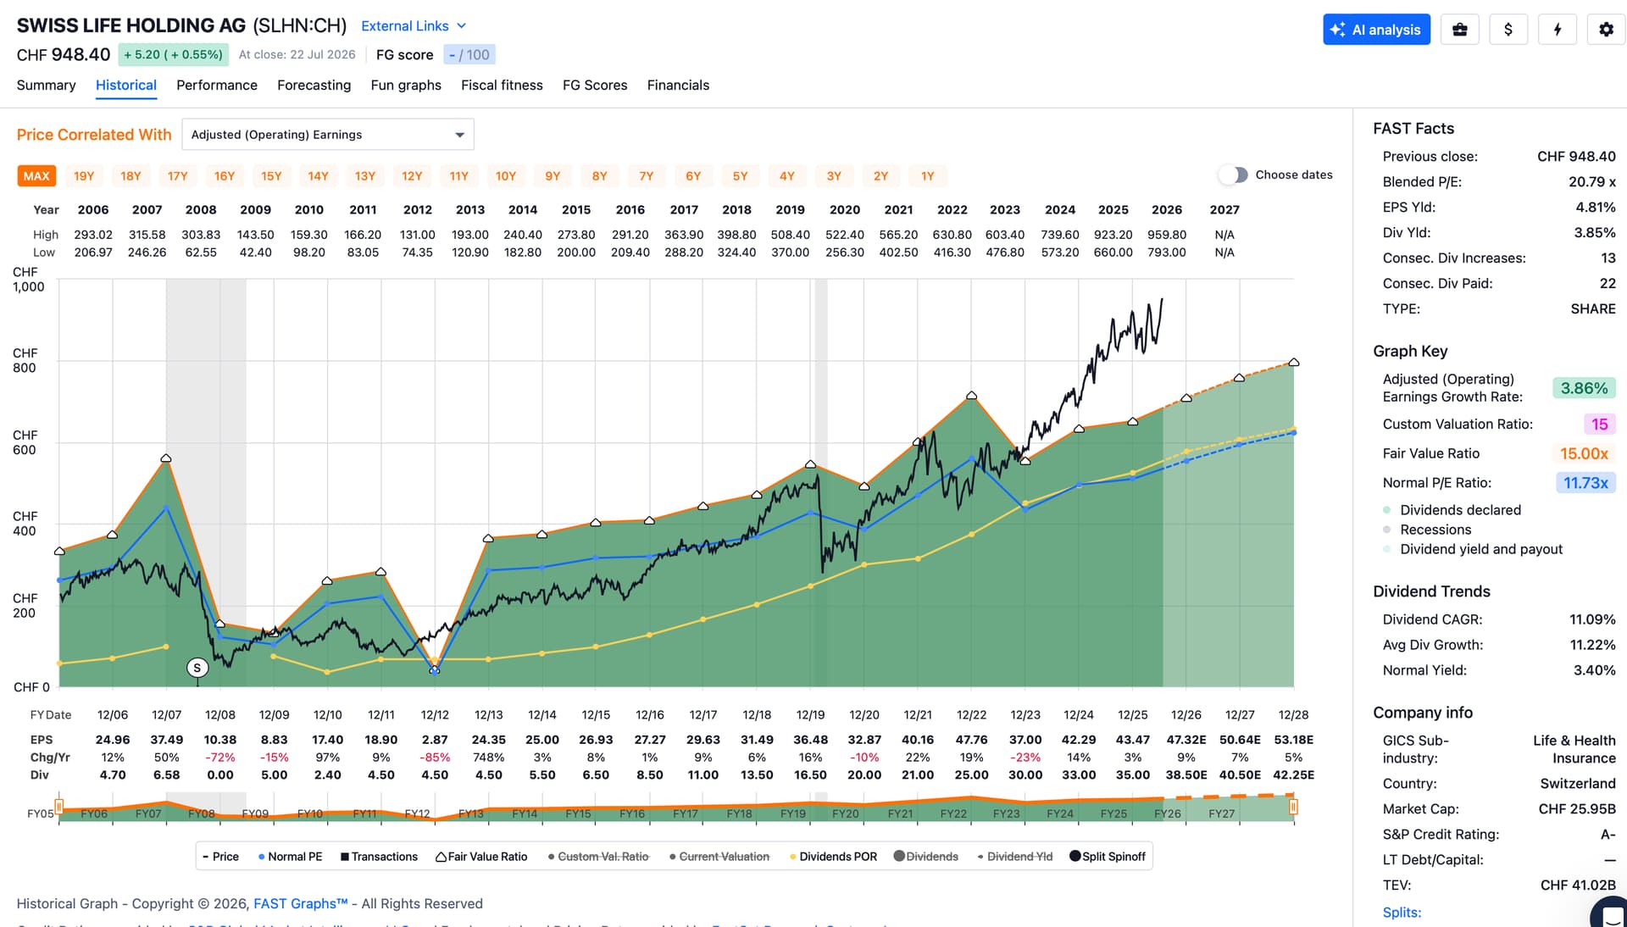The width and height of the screenshot is (1627, 927).
Task: Open the Financials tab
Action: [678, 86]
